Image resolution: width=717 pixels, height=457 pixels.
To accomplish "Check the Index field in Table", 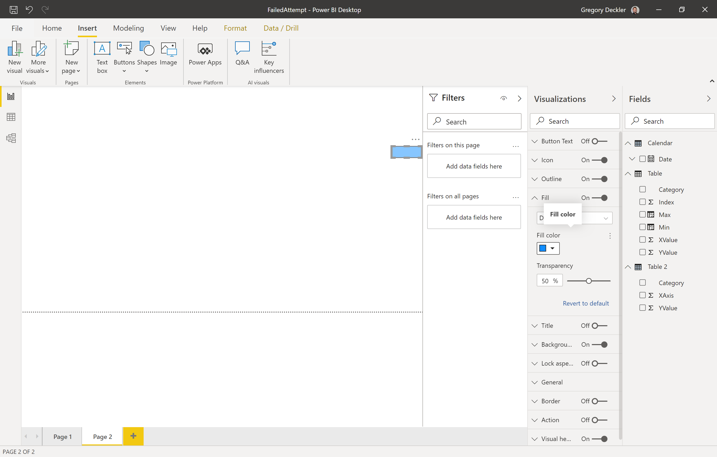I will (643, 202).
